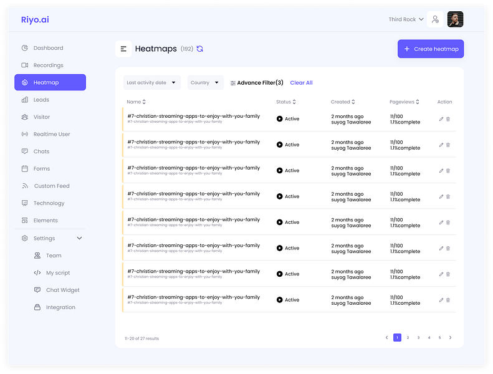
Task: Click the trash delete icon in fifth heatmap row
Action: coord(448,223)
